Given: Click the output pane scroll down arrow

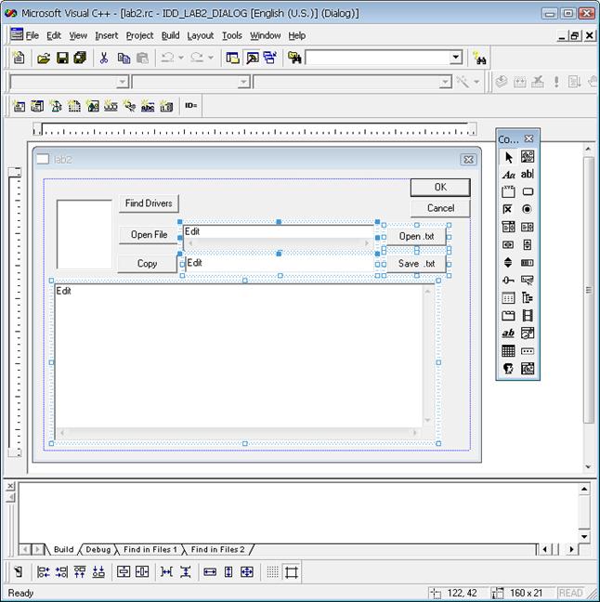Looking at the screenshot, I should tap(584, 536).
